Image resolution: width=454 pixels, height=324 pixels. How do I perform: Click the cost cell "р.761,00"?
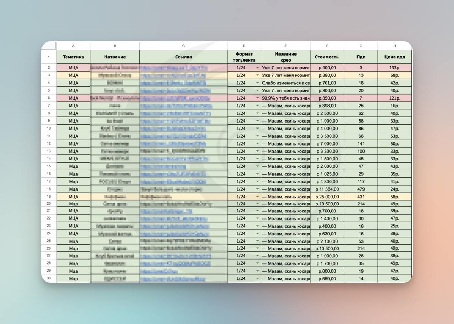coord(327,83)
